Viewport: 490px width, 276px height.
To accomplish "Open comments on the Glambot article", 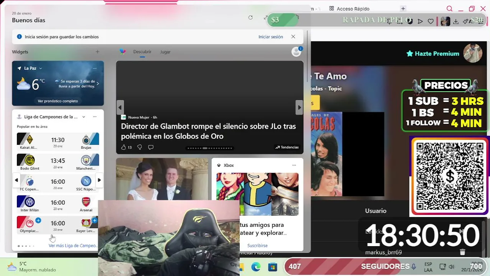I will pyautogui.click(x=151, y=147).
